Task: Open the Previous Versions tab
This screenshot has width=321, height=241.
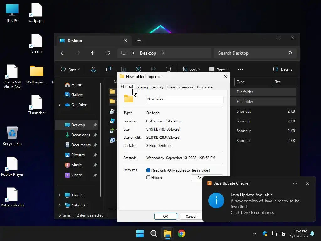Action: pos(180,87)
